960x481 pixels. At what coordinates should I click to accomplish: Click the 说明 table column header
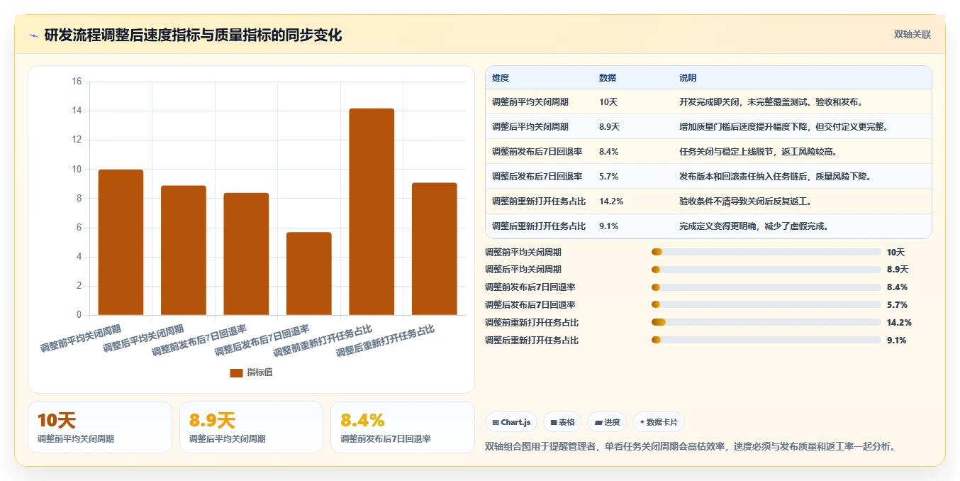[x=688, y=78]
